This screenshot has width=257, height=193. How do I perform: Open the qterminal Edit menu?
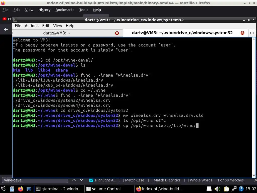pyautogui.click(x=46, y=26)
